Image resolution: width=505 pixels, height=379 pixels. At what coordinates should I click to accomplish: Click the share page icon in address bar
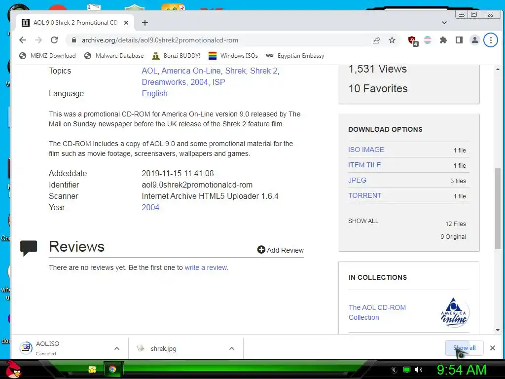coord(376,40)
